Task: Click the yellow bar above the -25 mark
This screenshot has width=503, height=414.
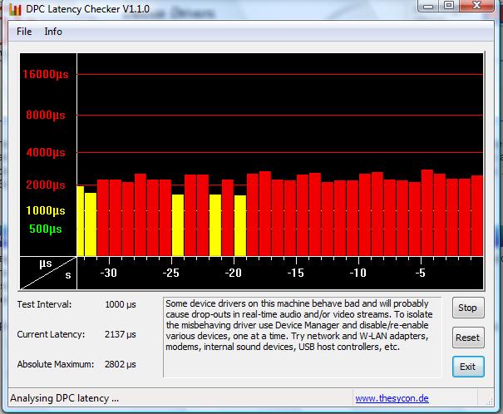Action: coord(178,225)
